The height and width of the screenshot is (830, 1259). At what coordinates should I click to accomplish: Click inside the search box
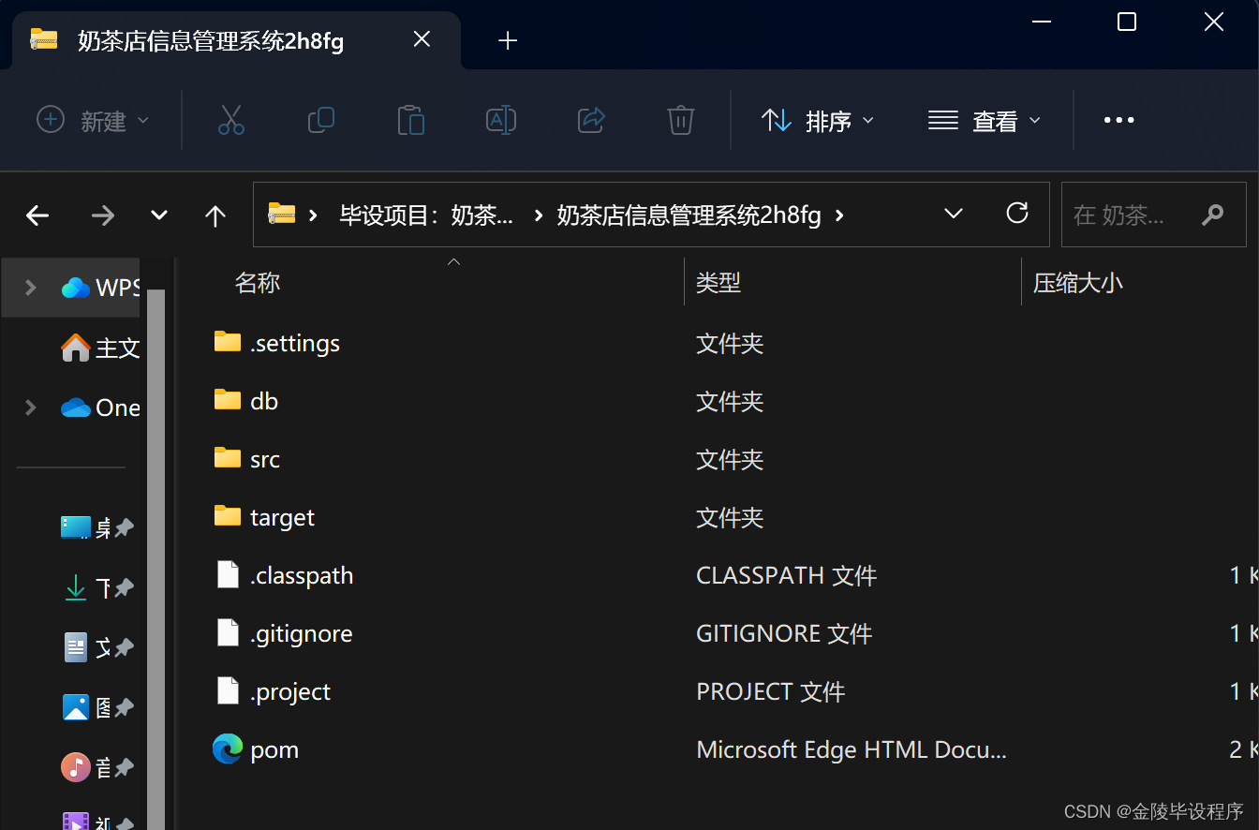pyautogui.click(x=1143, y=215)
